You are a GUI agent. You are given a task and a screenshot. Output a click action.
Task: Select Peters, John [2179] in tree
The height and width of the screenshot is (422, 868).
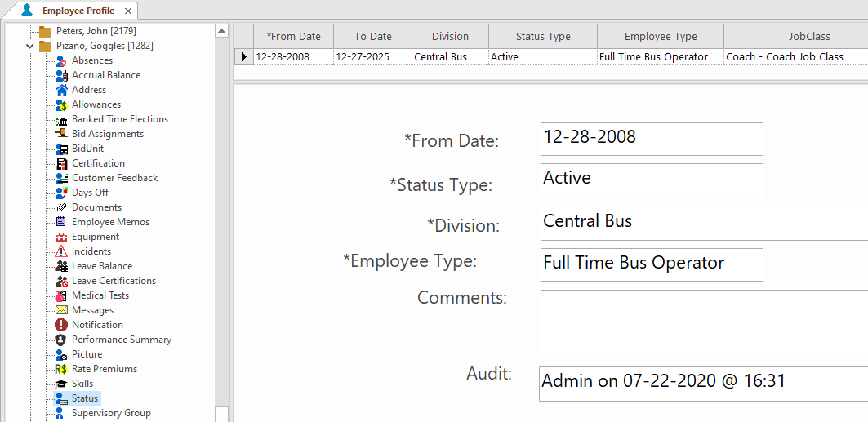click(x=96, y=31)
